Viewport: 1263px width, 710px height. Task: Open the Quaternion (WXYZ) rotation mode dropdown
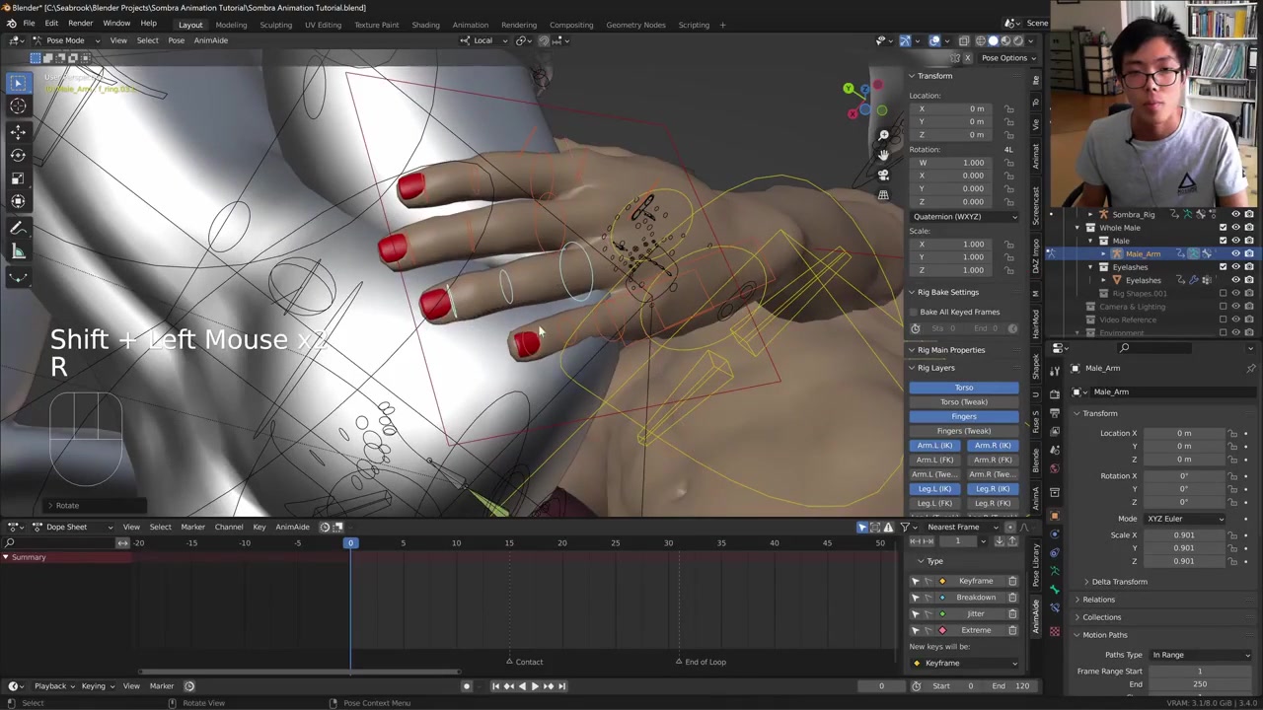[964, 216]
